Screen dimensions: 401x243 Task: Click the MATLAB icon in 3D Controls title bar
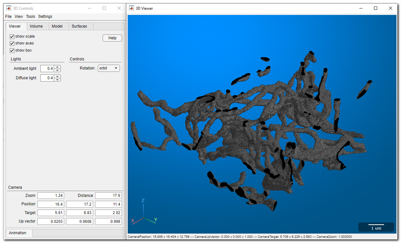tap(8, 8)
